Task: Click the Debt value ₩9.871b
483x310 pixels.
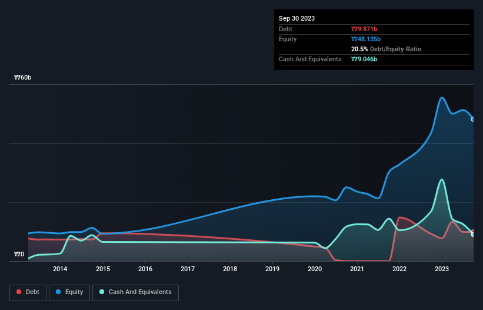Action: point(364,29)
